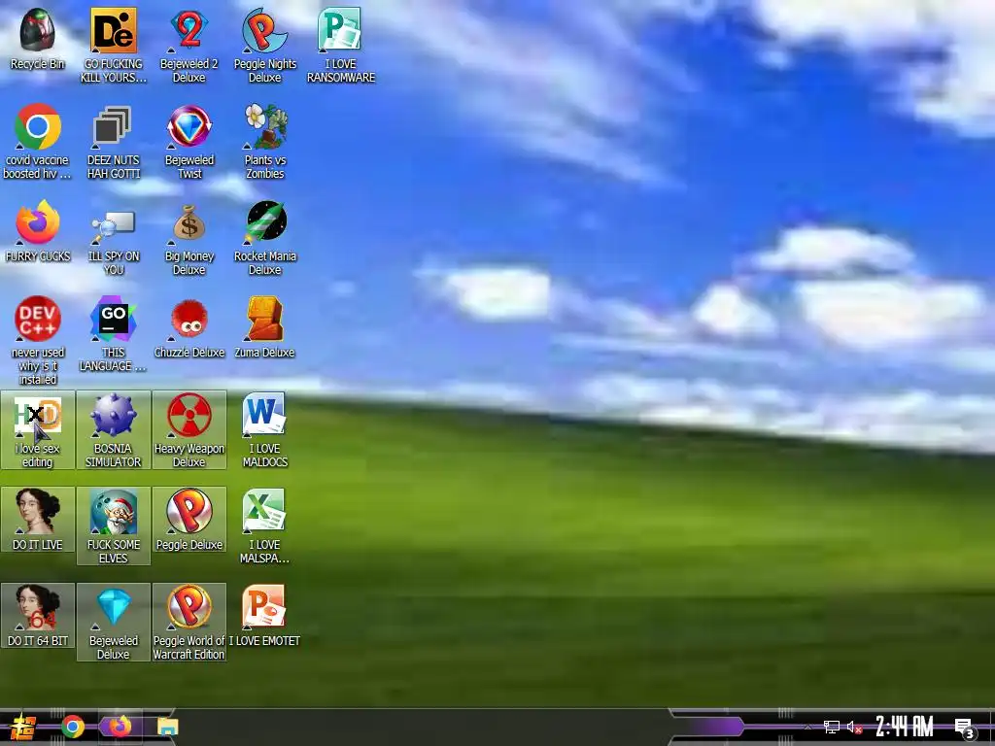
Task: Launch Chrome from the taskbar
Action: coord(72,727)
